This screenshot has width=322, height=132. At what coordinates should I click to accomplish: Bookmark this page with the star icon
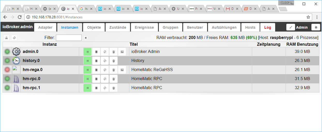(x=308, y=17)
